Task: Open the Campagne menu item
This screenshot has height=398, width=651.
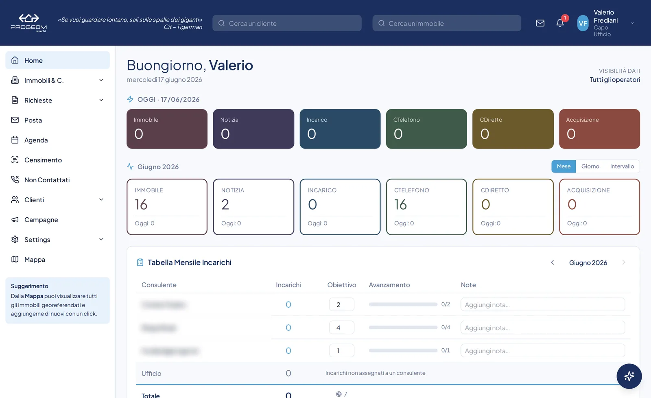Action: [x=57, y=220]
